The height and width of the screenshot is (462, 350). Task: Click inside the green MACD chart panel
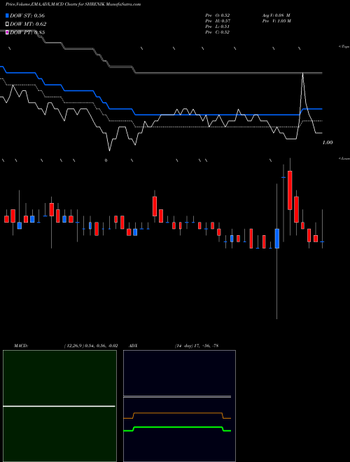point(59,406)
